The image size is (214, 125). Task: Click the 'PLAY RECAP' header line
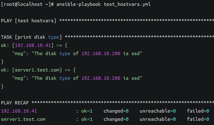tap(108, 103)
